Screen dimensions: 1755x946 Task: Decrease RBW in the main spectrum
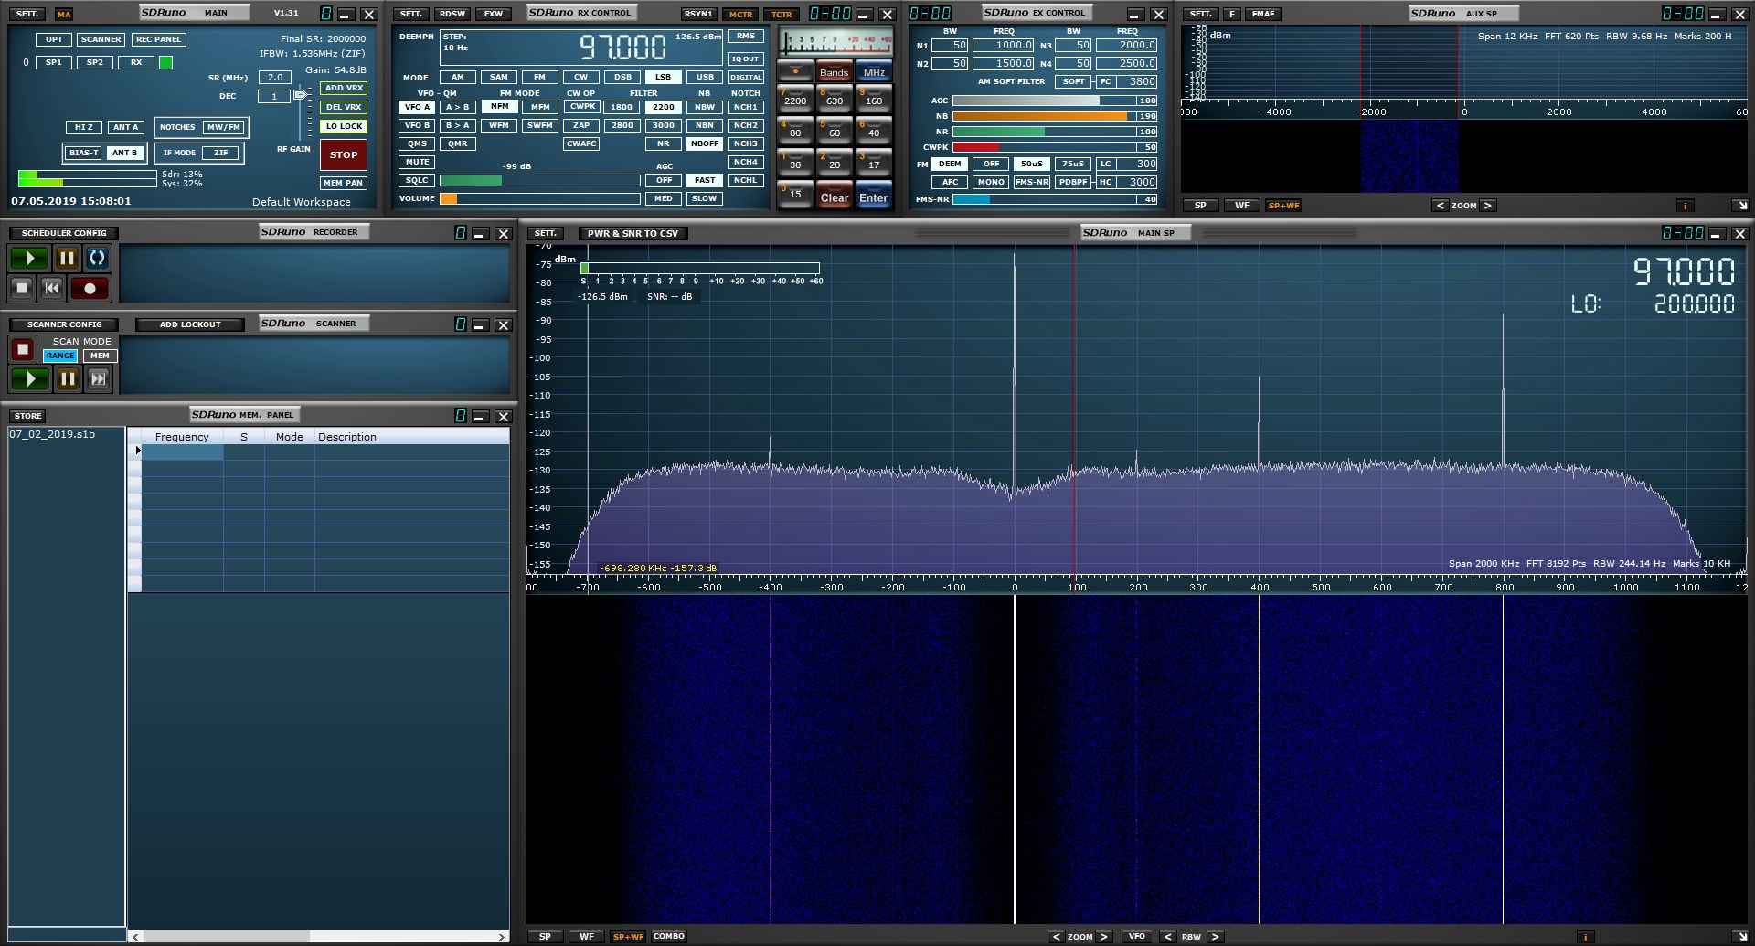click(1167, 937)
